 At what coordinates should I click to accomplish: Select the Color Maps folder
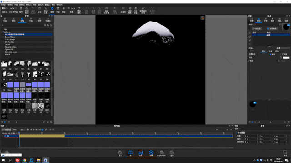coord(10,39)
